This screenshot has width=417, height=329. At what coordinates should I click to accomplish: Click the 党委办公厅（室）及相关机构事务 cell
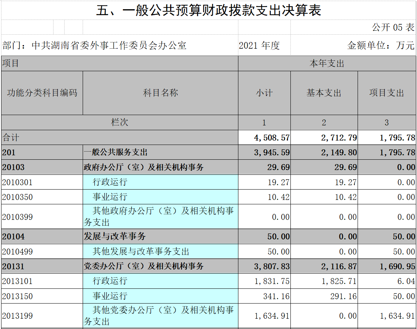coord(161,266)
